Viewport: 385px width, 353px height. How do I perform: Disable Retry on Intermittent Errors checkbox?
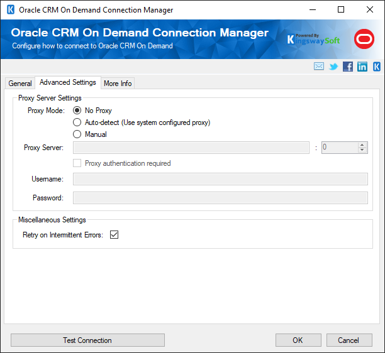114,234
